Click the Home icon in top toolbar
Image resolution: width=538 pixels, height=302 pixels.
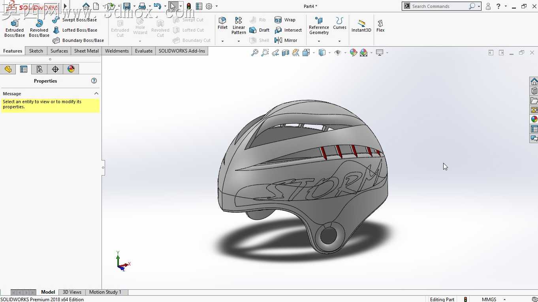(86, 6)
